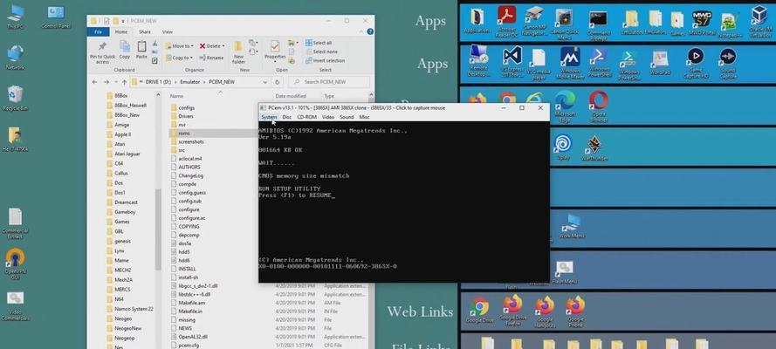This screenshot has height=349, width=776.
Task: Sort by the Name column header
Action: (x=176, y=96)
